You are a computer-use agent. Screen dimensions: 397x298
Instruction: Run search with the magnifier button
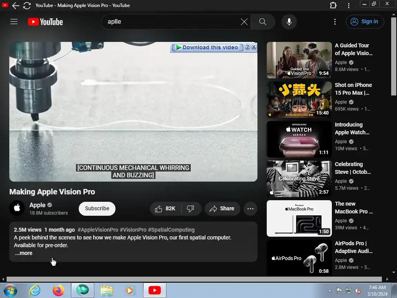(262, 22)
